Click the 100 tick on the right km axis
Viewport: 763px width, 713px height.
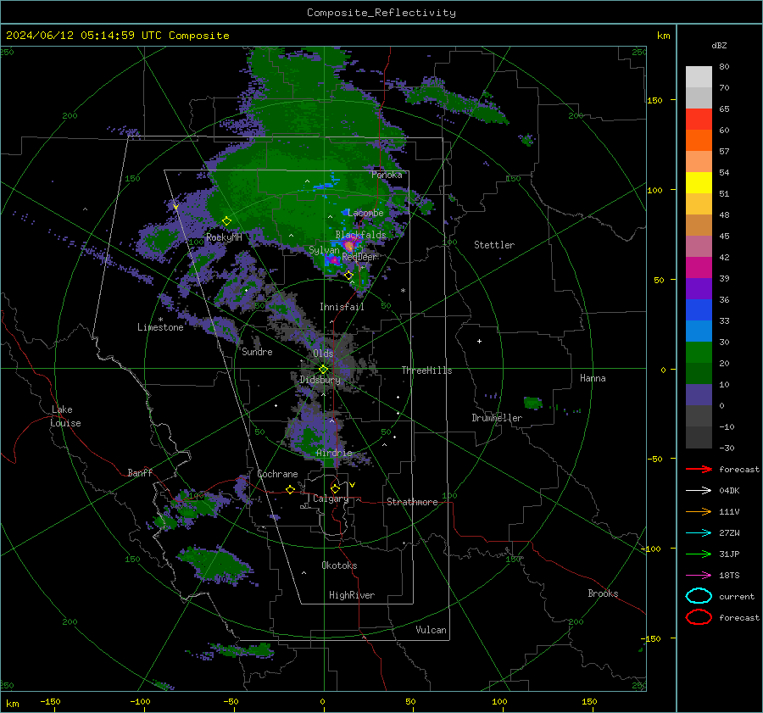click(x=655, y=190)
